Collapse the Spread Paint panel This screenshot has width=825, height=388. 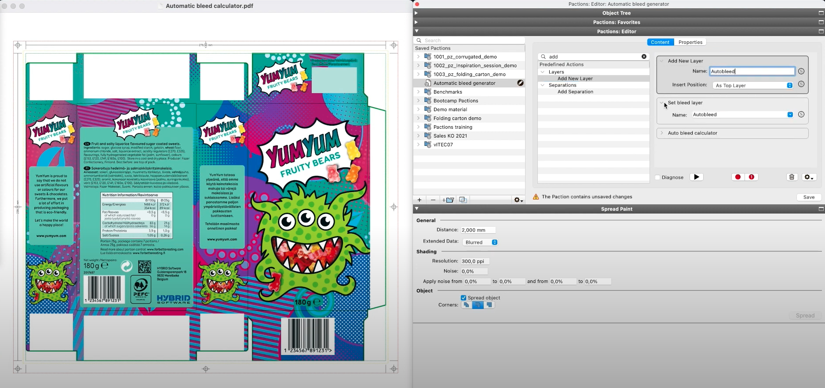tap(416, 209)
